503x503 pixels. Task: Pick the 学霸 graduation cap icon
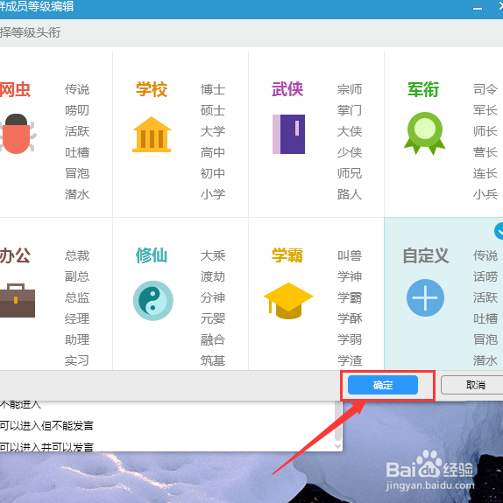[288, 301]
